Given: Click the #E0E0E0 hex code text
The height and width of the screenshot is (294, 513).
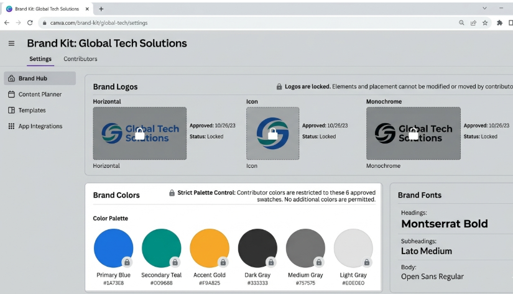Looking at the screenshot, I should click(353, 283).
